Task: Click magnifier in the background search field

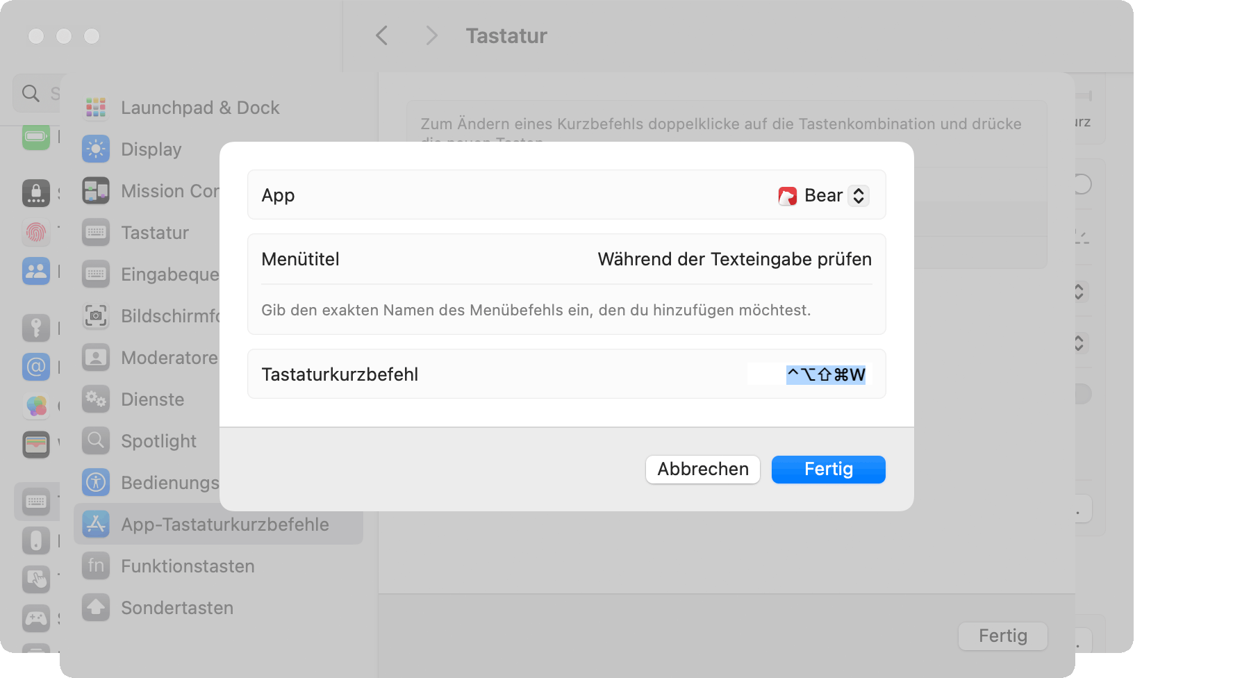Action: [31, 93]
